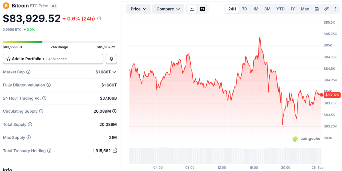Open chart more options menu
Screen dimensions: 342x171
335,9
